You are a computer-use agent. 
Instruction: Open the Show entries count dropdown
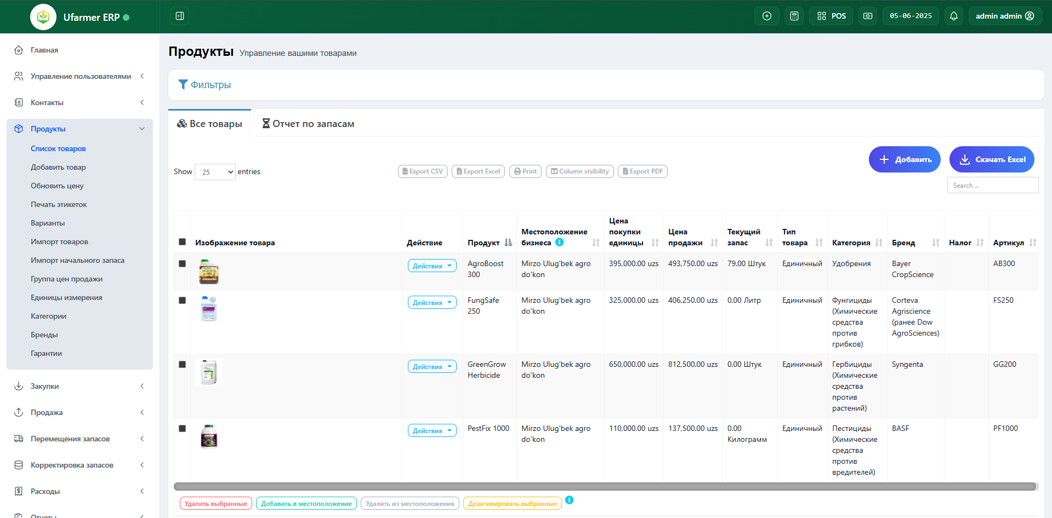215,172
